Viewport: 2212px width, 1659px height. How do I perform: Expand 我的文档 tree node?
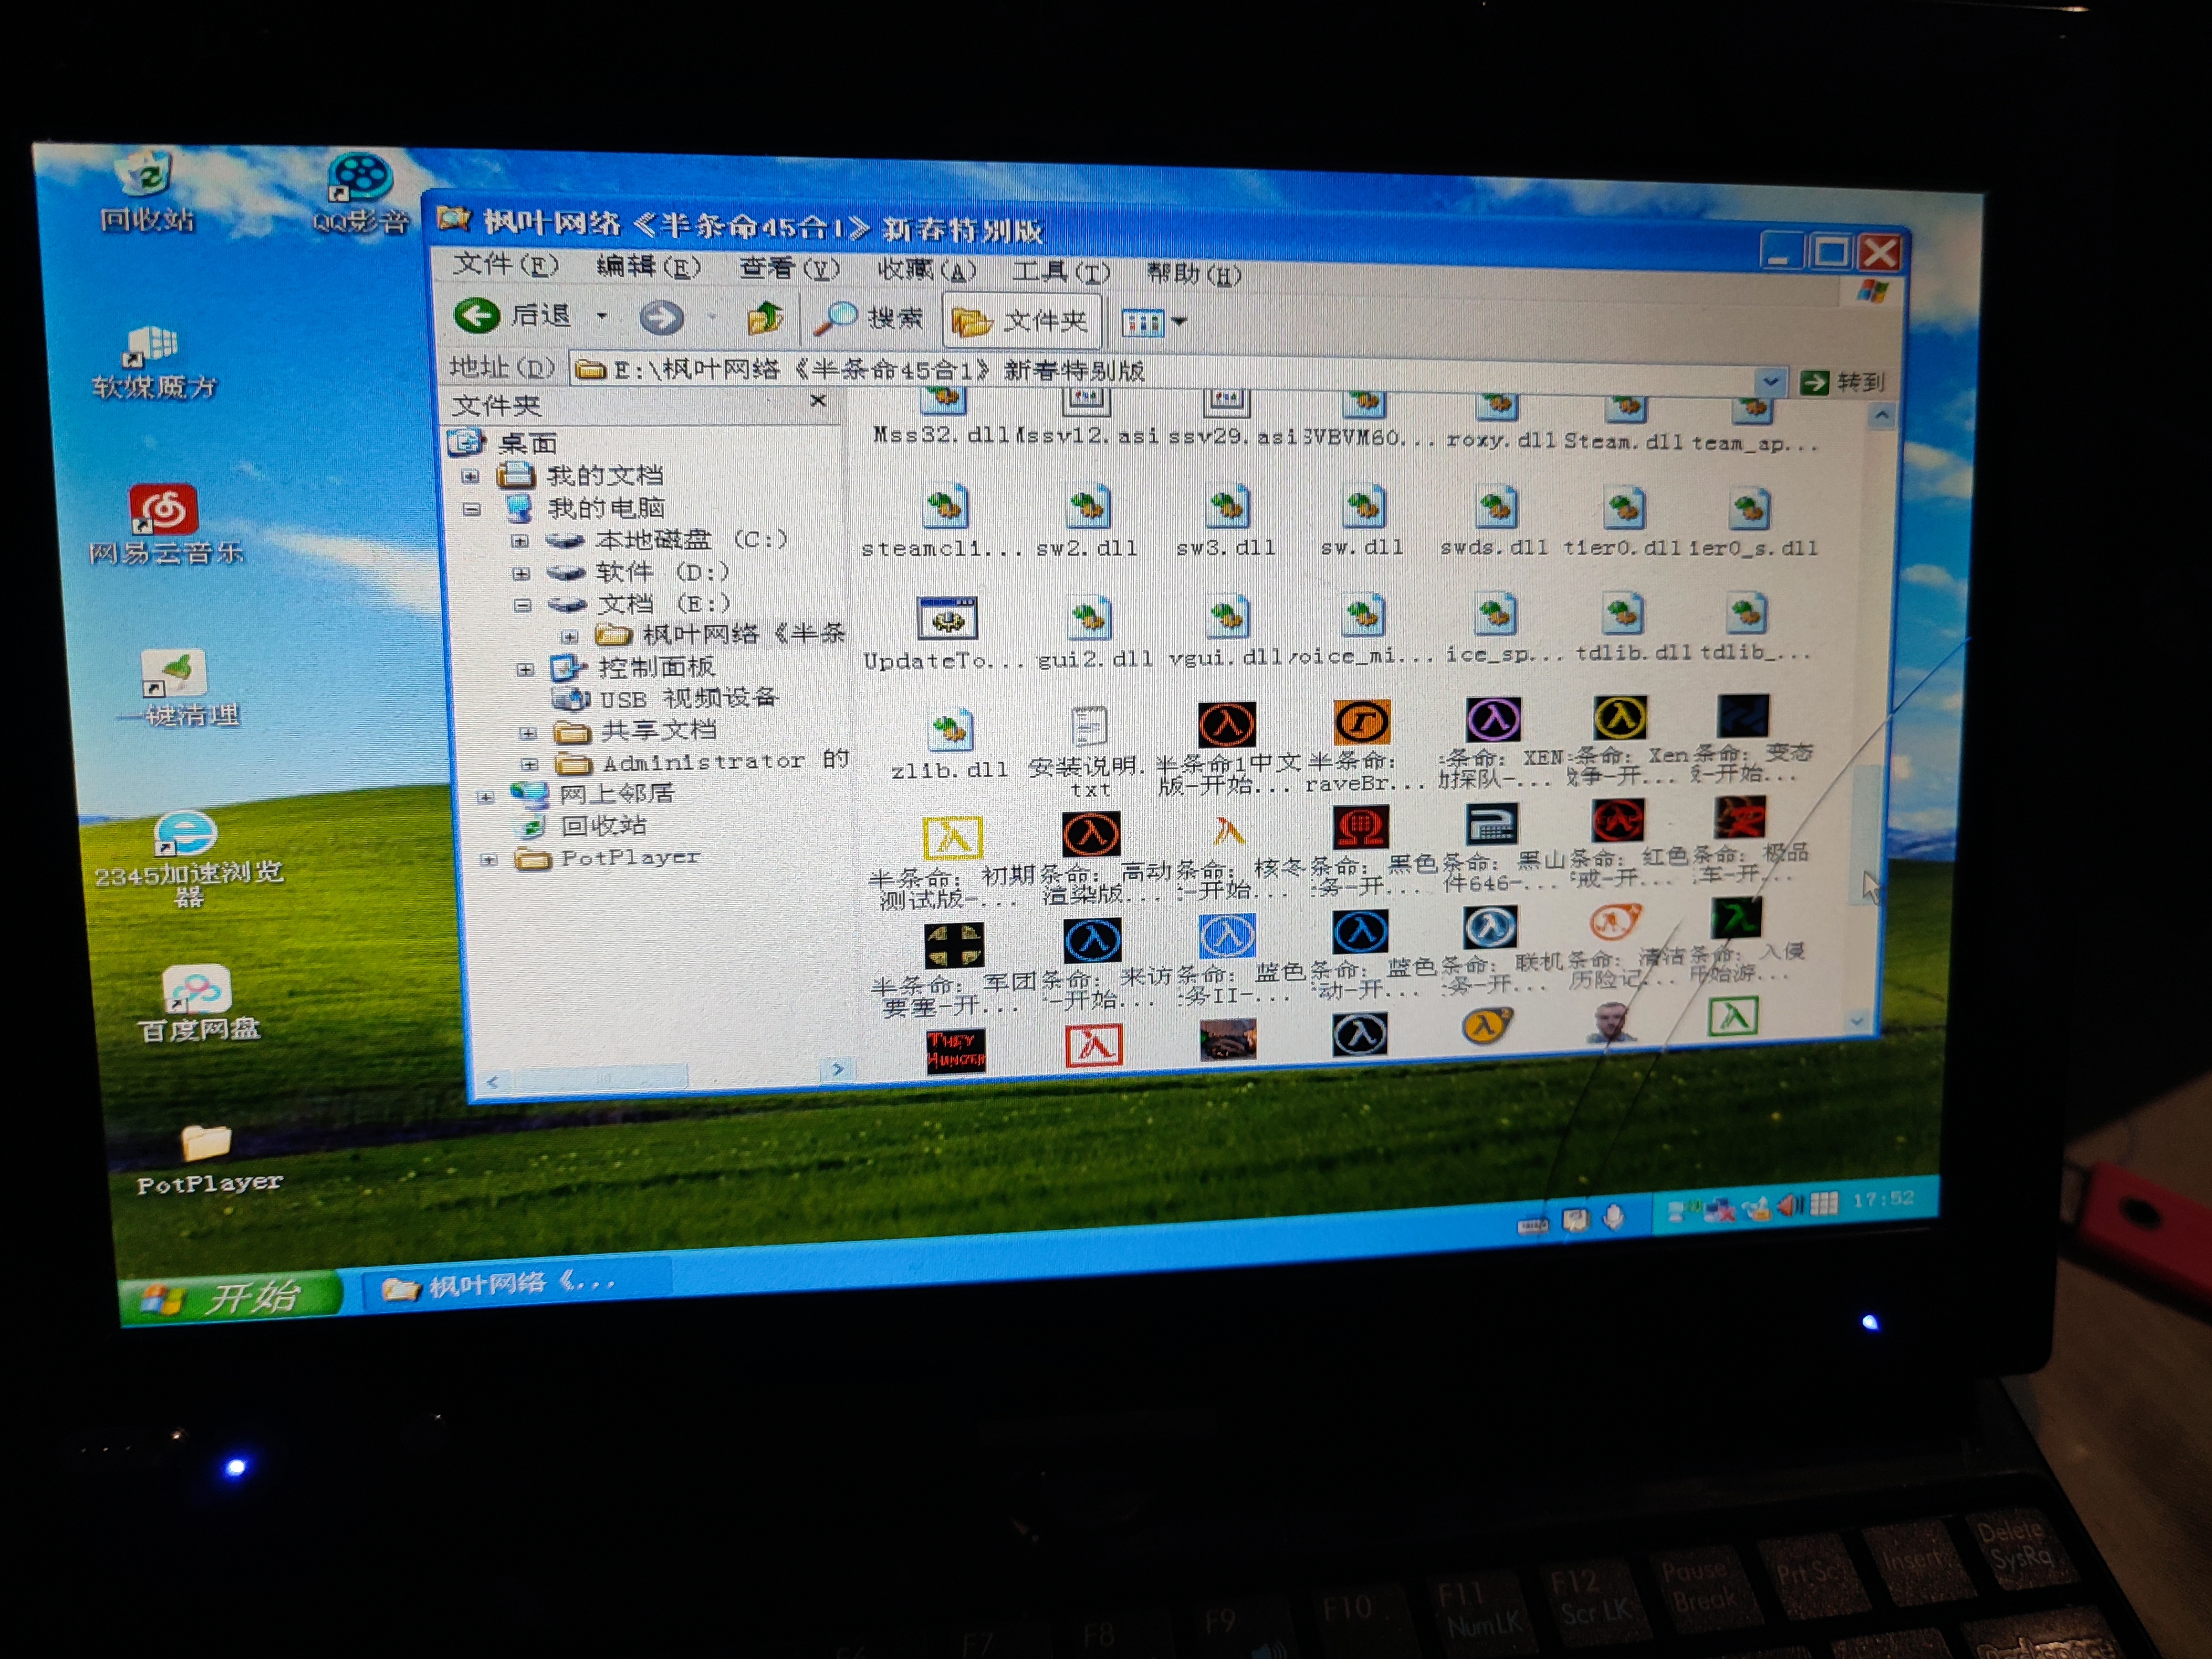coord(470,476)
